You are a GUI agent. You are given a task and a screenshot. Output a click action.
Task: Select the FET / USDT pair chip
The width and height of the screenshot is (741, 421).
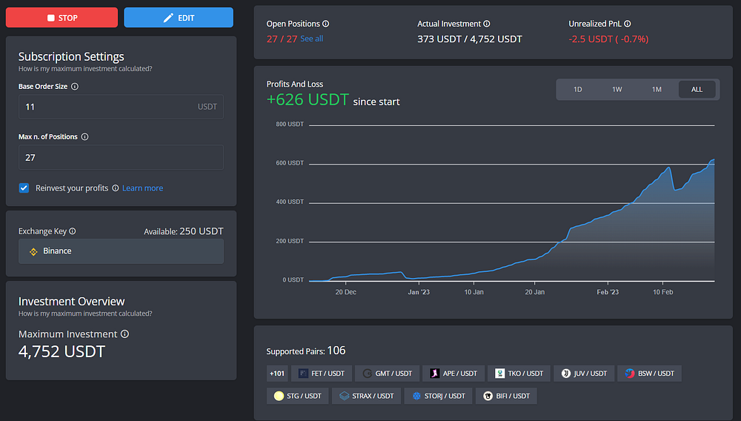coord(322,374)
